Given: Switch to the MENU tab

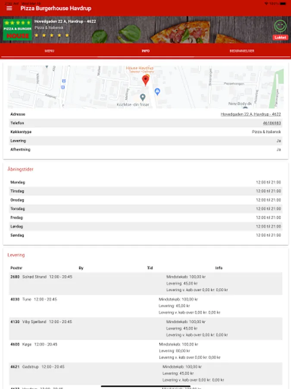Looking at the screenshot, I should [49, 51].
